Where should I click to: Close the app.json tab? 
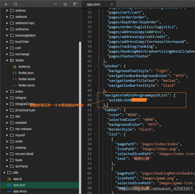112,4
